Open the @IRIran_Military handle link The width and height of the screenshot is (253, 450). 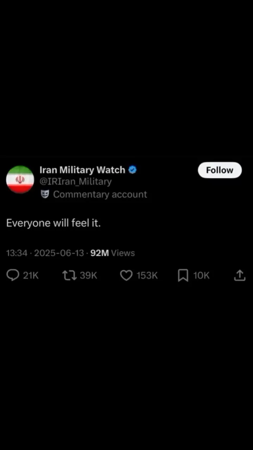[76, 181]
